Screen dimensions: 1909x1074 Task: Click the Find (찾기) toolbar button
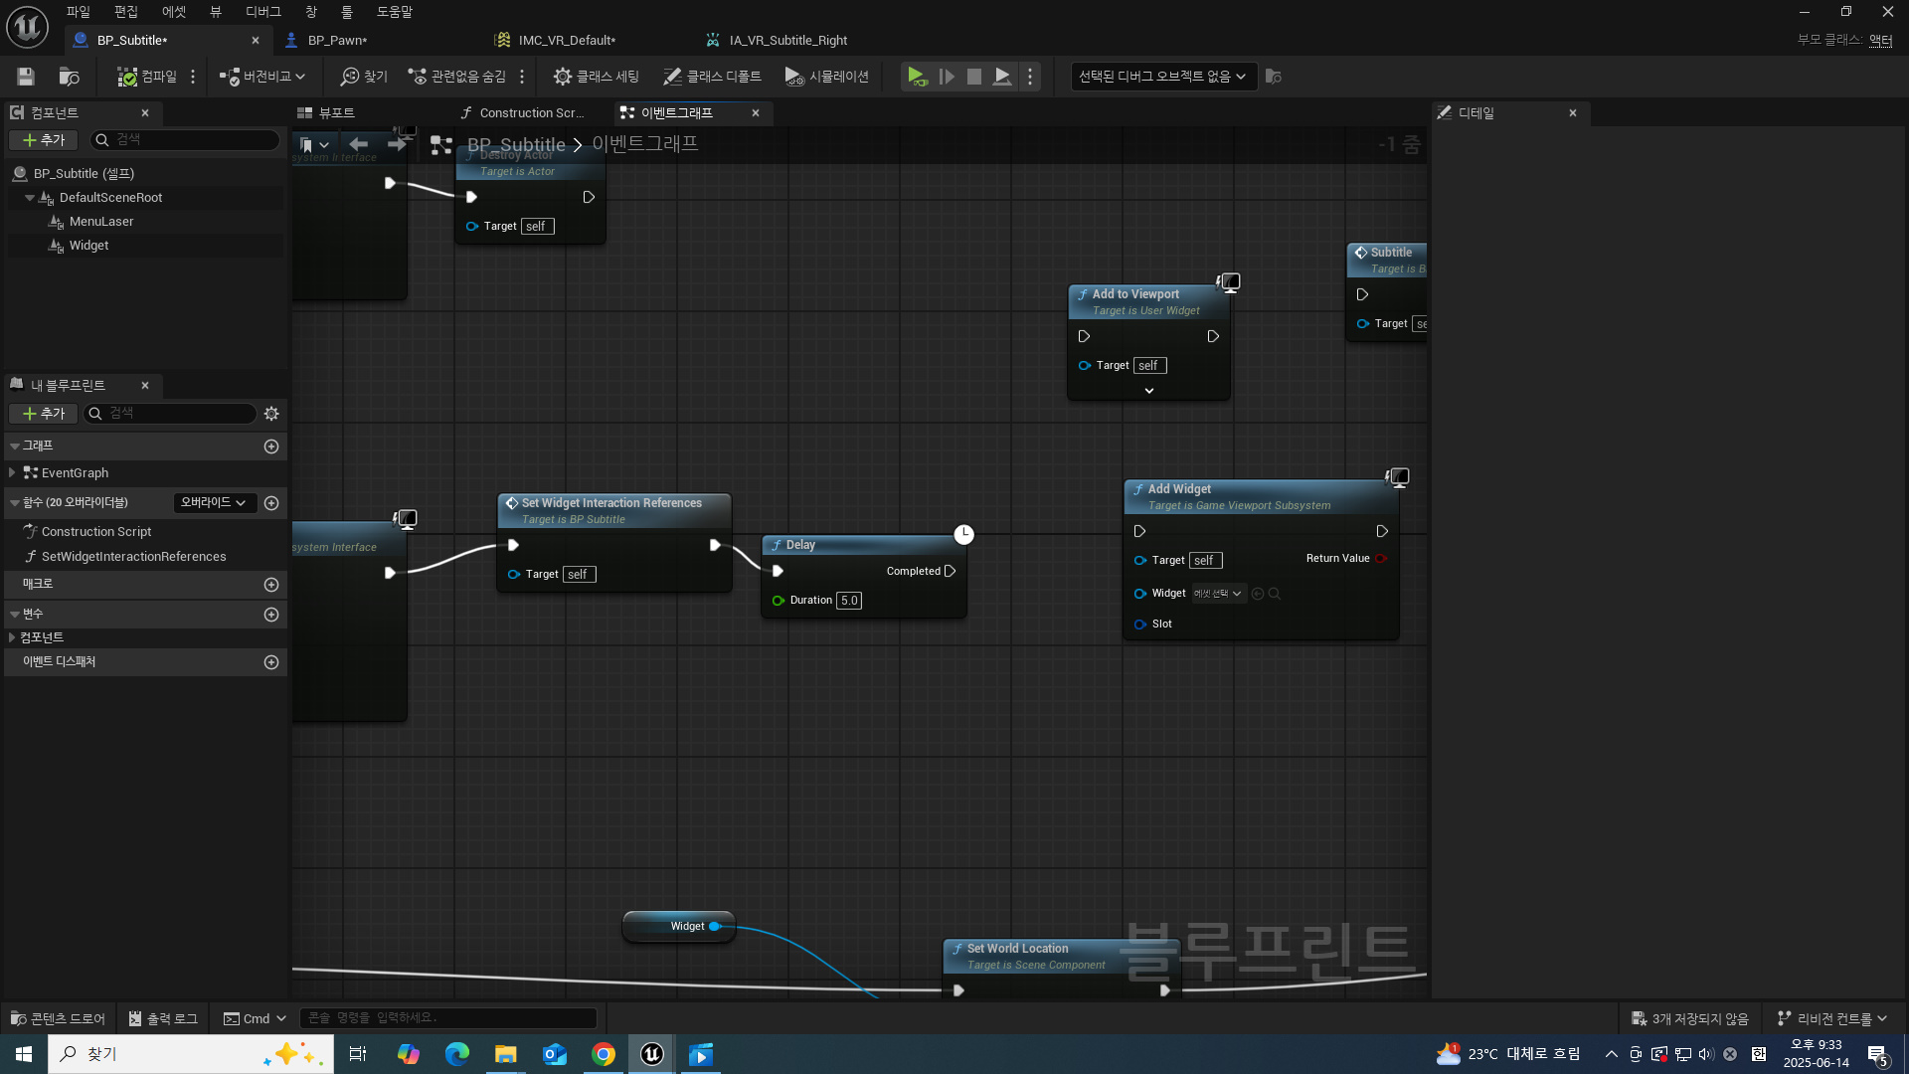(364, 77)
